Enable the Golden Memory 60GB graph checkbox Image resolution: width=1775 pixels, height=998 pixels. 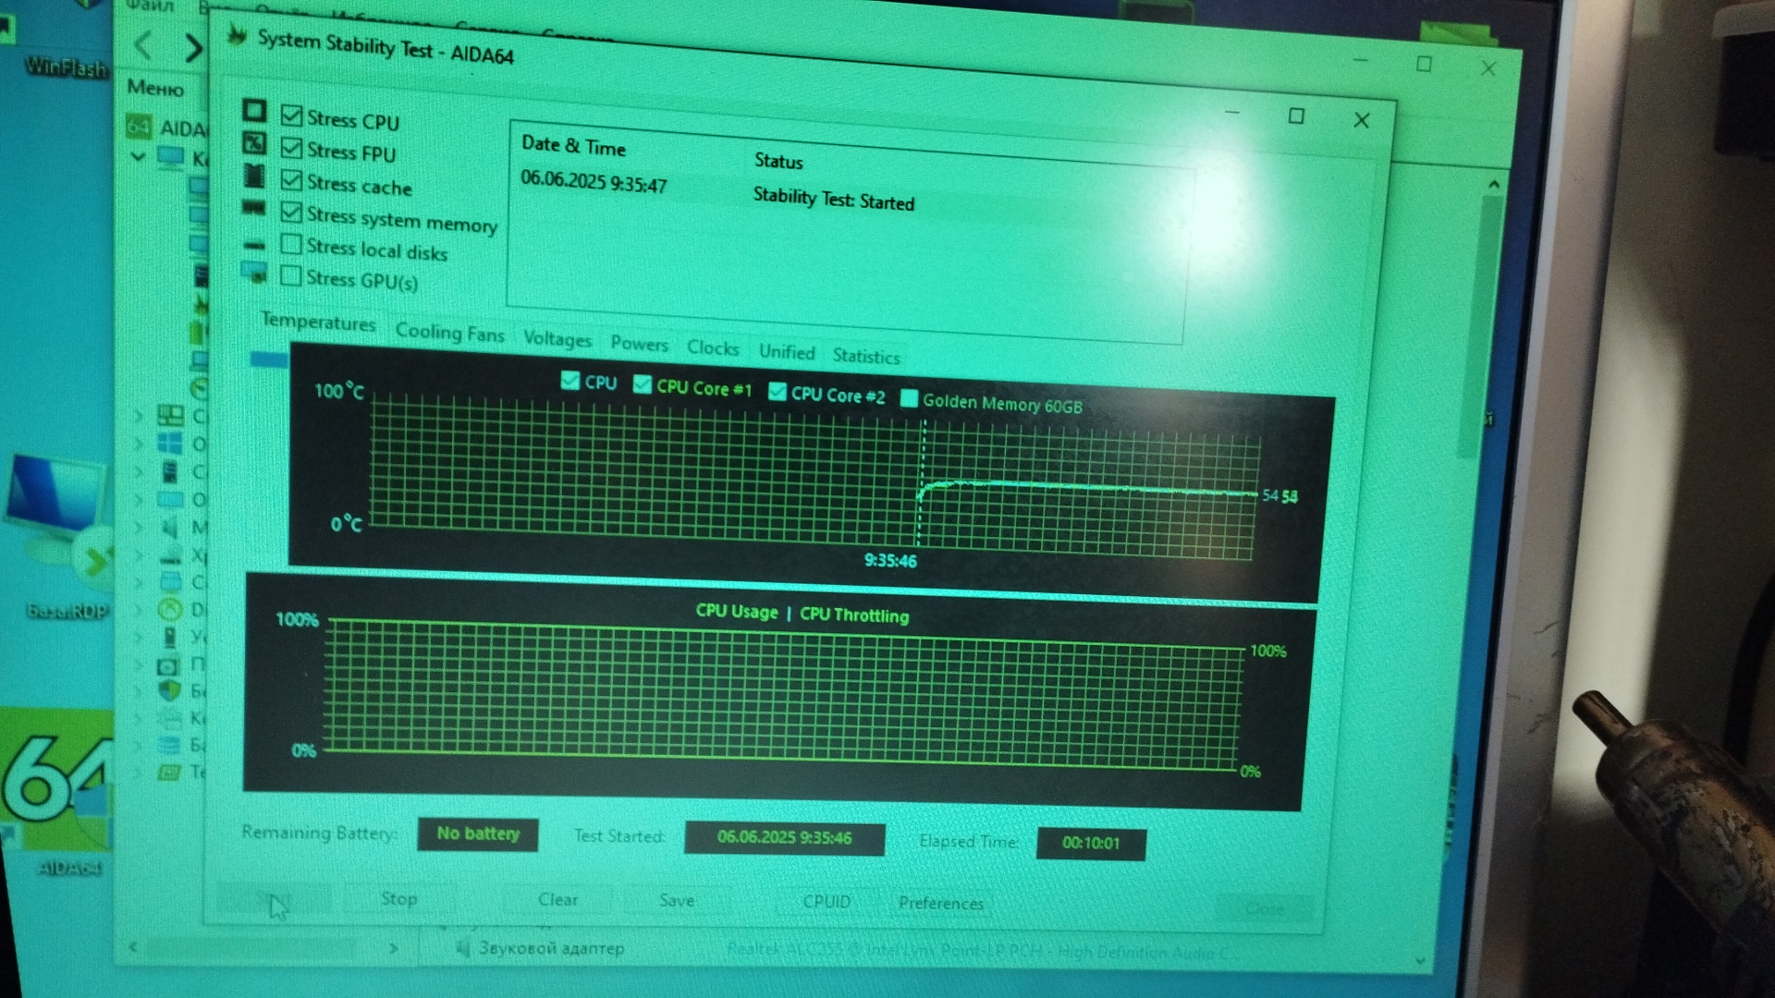point(909,398)
